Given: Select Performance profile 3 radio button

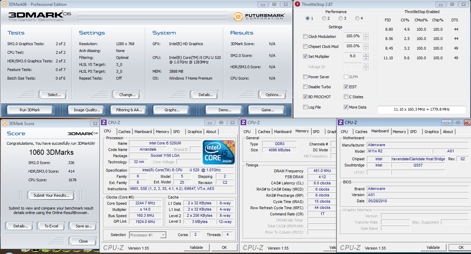Looking at the screenshot, I should pyautogui.click(x=341, y=18).
